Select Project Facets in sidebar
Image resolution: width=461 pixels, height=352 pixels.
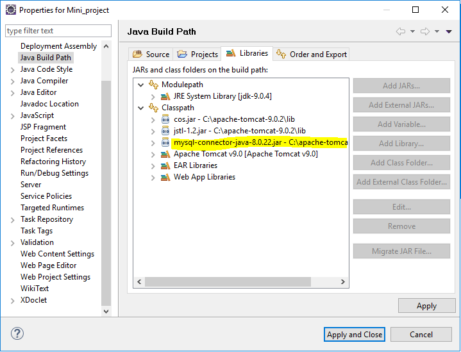click(44, 138)
